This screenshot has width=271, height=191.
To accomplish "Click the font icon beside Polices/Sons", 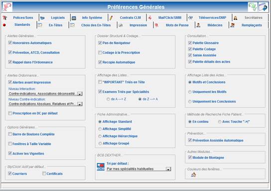I will (5, 18).
